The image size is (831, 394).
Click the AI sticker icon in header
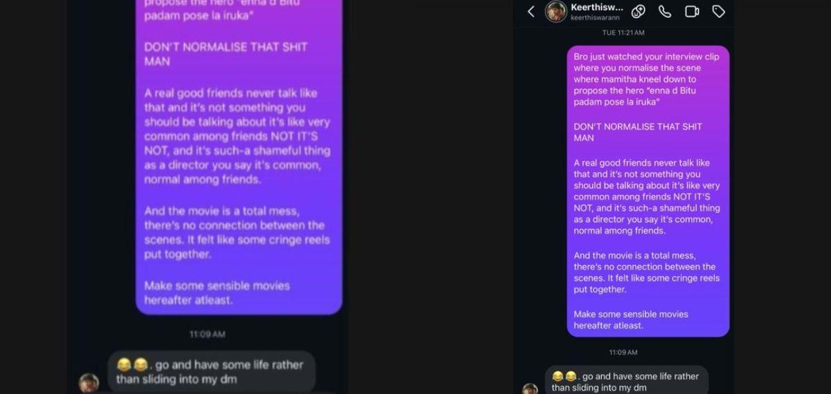click(638, 11)
